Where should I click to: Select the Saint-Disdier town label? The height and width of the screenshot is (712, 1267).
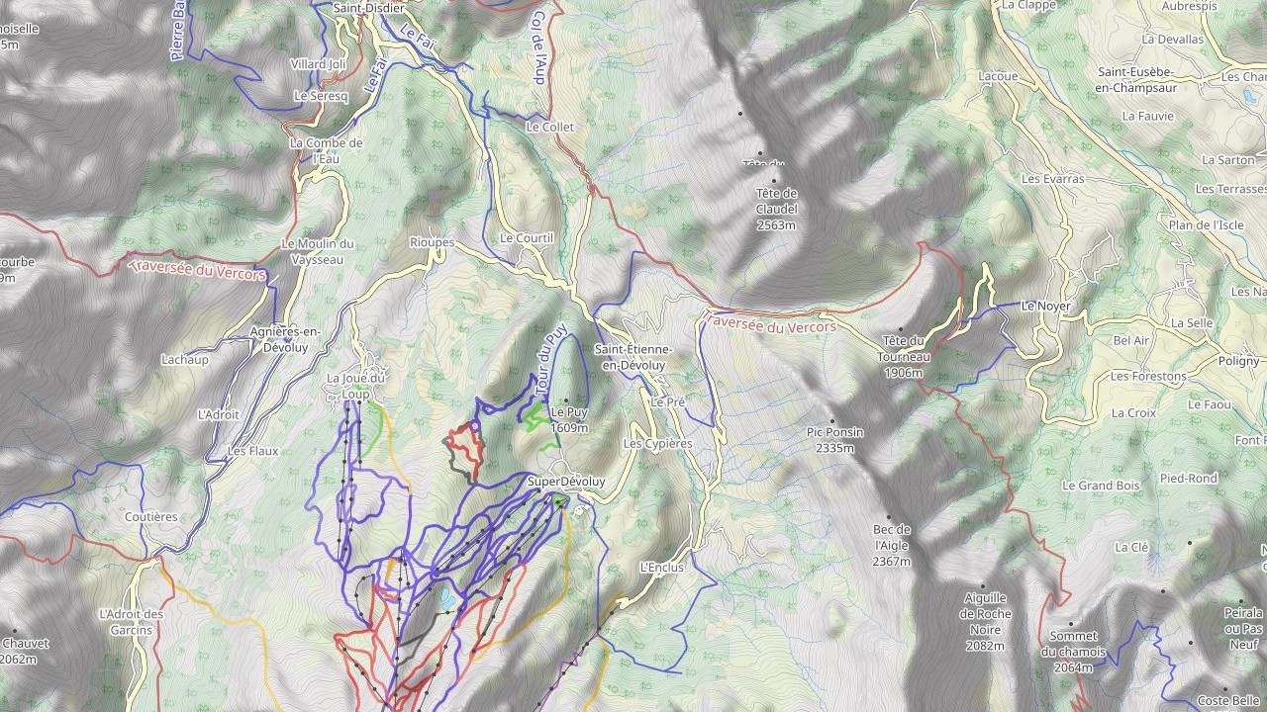pyautogui.click(x=368, y=7)
